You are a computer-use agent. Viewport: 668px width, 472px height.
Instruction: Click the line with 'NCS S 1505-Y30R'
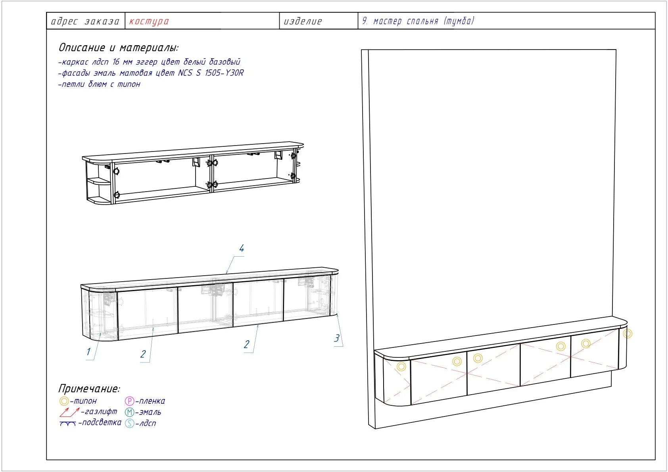coord(151,73)
